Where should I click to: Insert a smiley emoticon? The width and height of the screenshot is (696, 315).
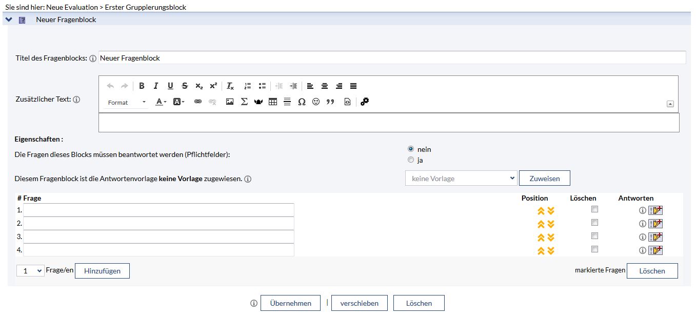click(316, 102)
